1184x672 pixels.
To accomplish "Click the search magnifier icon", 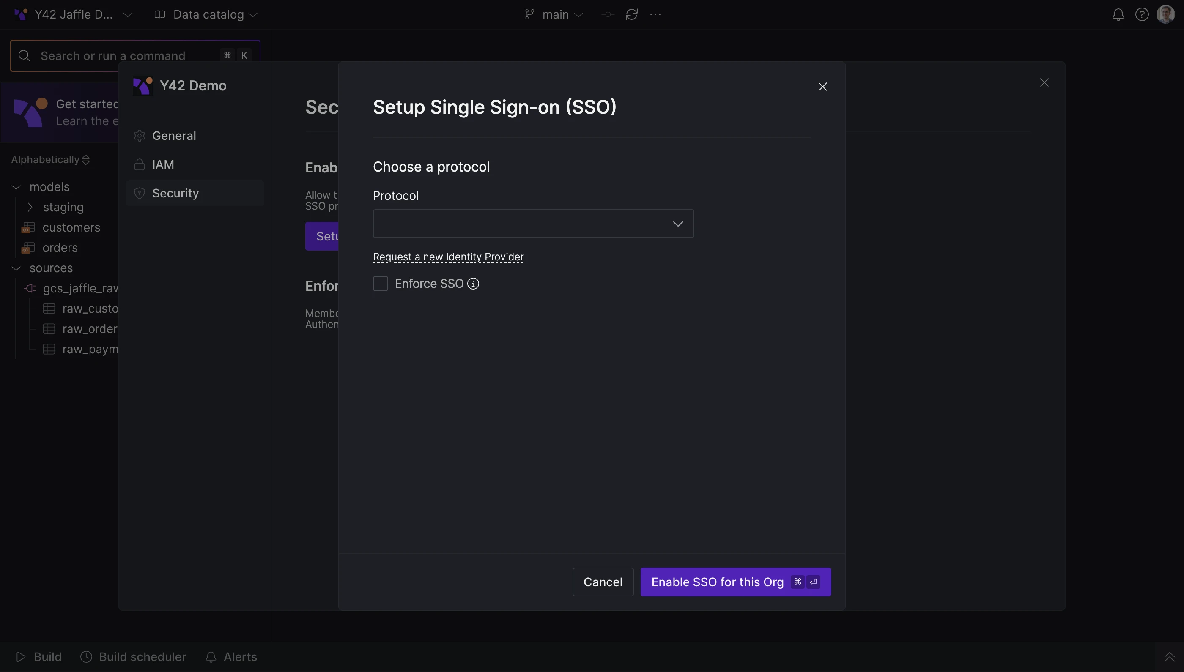I will pos(25,56).
